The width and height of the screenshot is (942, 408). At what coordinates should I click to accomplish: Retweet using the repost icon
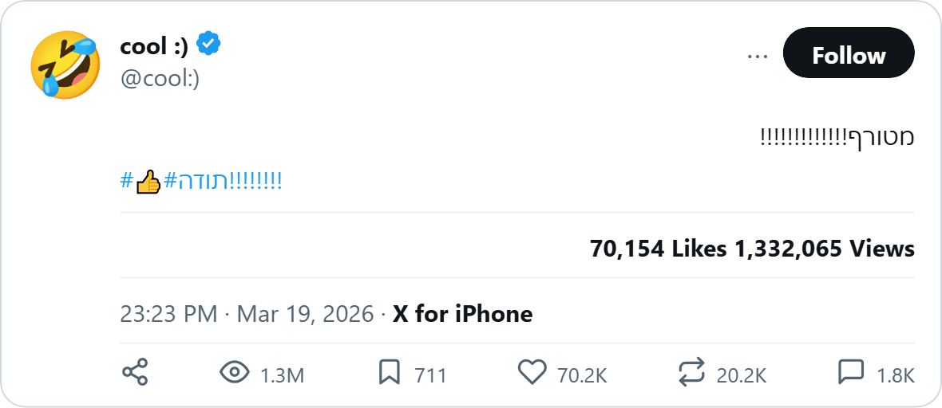[691, 372]
